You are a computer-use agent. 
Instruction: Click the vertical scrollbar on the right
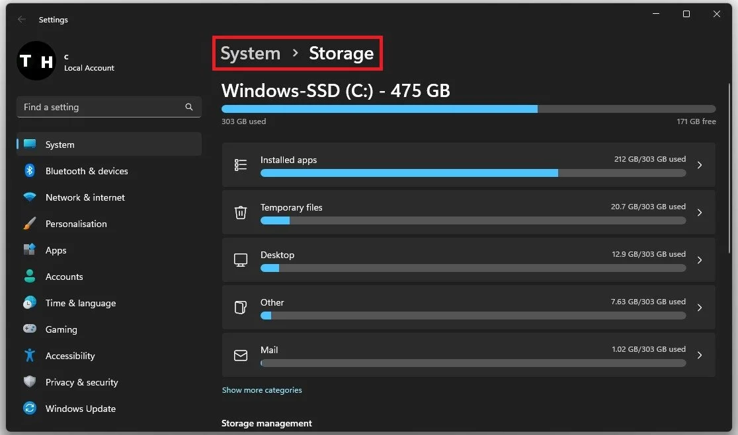729,168
